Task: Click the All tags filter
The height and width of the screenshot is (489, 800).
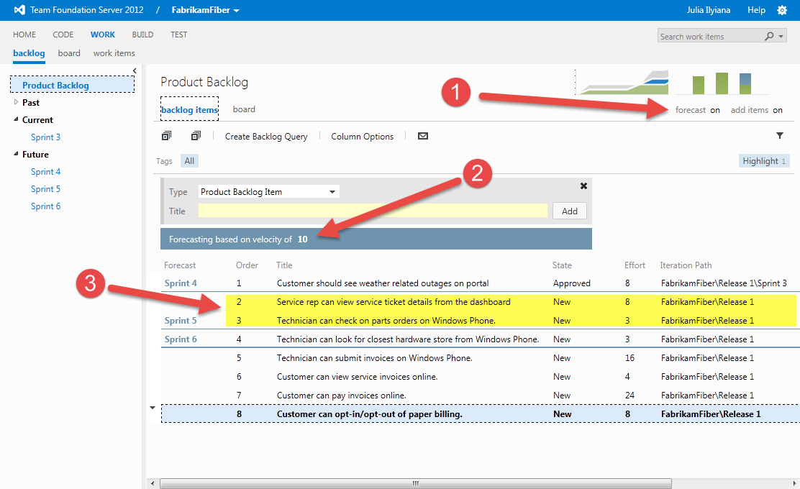Action: pos(189,161)
